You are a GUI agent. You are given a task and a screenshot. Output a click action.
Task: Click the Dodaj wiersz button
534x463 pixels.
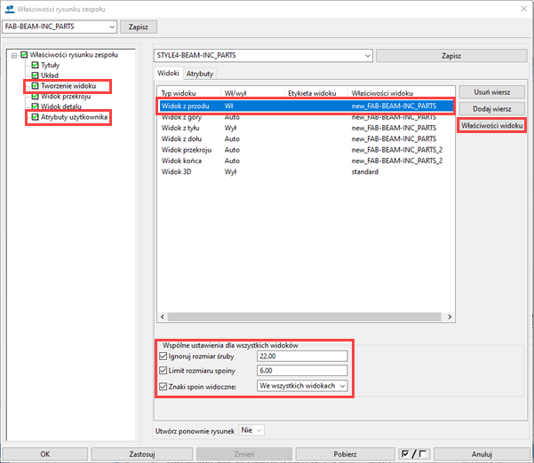tap(491, 108)
